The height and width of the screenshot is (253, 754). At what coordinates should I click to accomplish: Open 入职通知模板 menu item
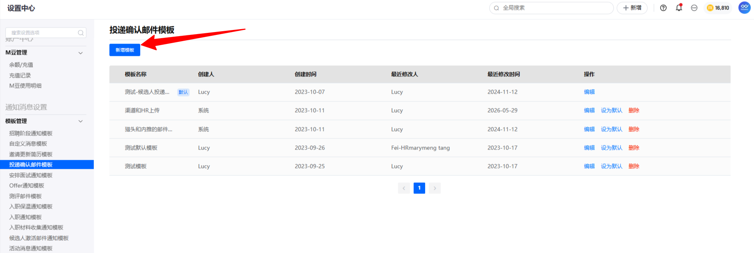point(25,217)
